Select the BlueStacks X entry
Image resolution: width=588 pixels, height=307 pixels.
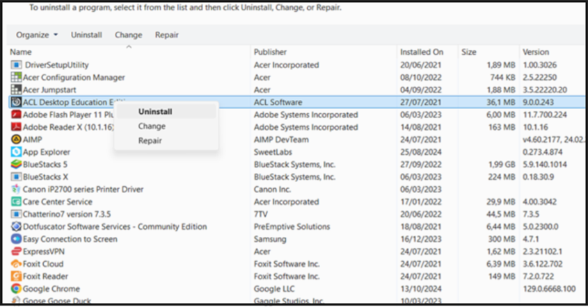[45, 176]
